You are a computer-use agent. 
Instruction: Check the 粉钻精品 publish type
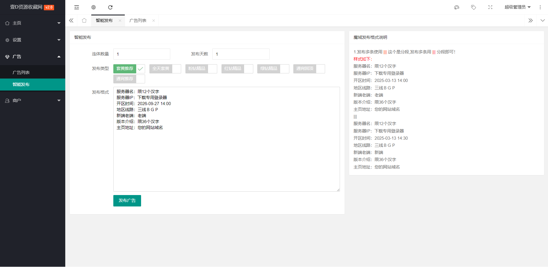(201, 69)
